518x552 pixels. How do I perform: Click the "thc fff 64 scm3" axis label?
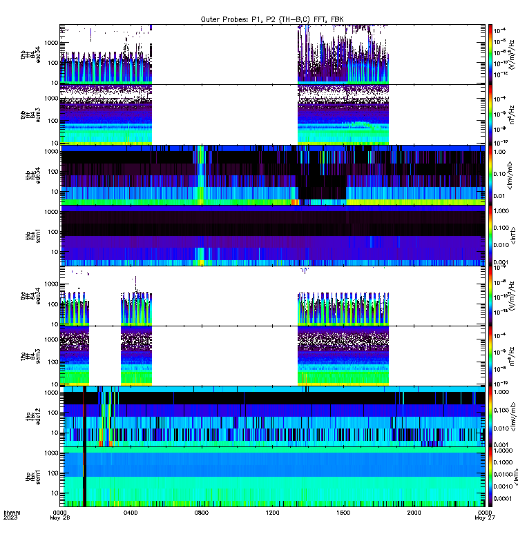click(x=30, y=356)
